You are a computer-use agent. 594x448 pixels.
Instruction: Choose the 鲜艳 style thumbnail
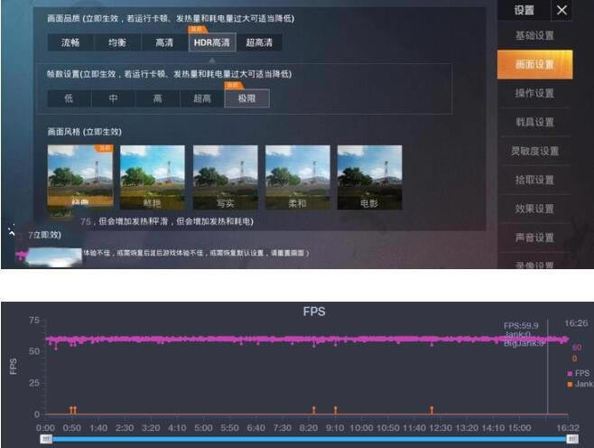(x=153, y=177)
